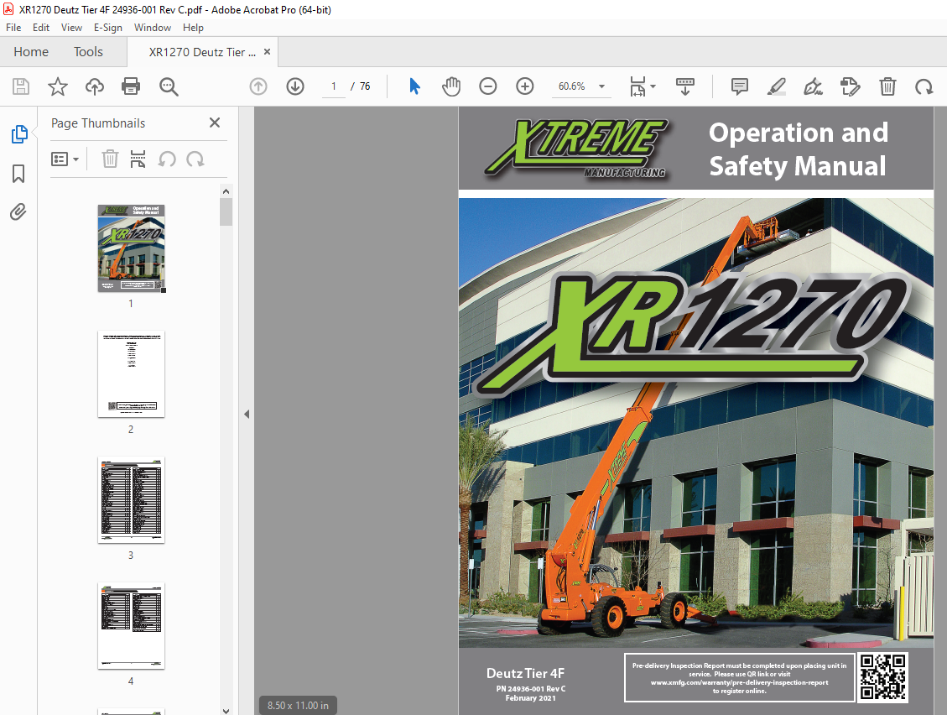
Task: Click the current page number field
Action: [x=333, y=86]
